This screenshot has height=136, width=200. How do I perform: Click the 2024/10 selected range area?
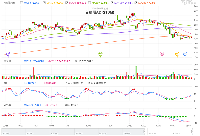tap(160, 132)
